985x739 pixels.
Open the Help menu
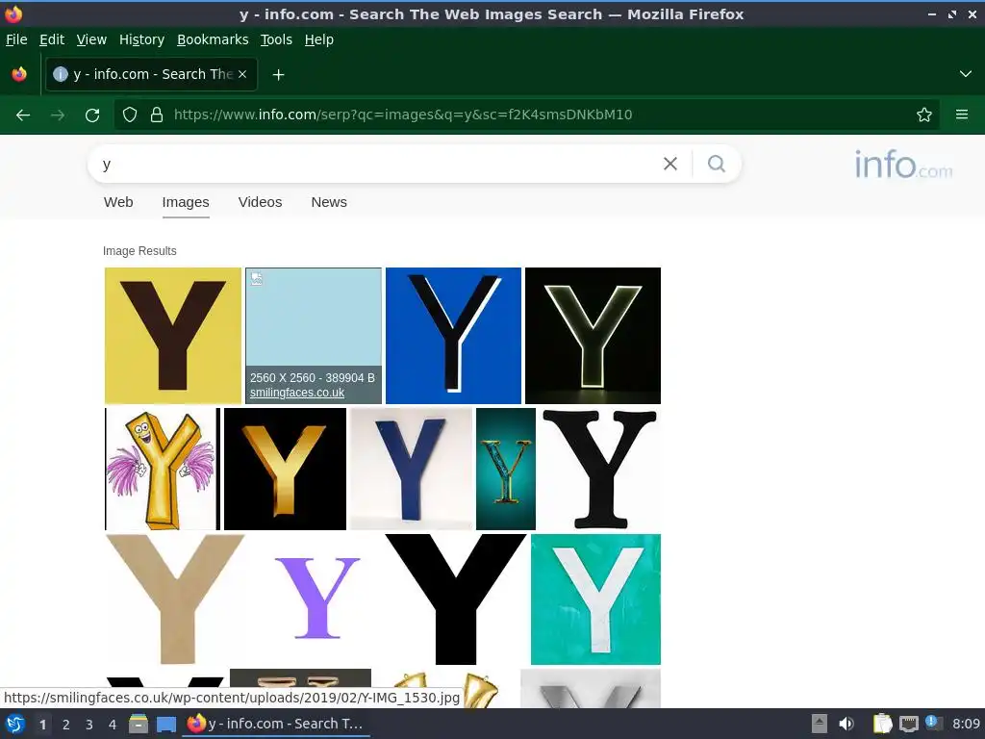click(319, 39)
